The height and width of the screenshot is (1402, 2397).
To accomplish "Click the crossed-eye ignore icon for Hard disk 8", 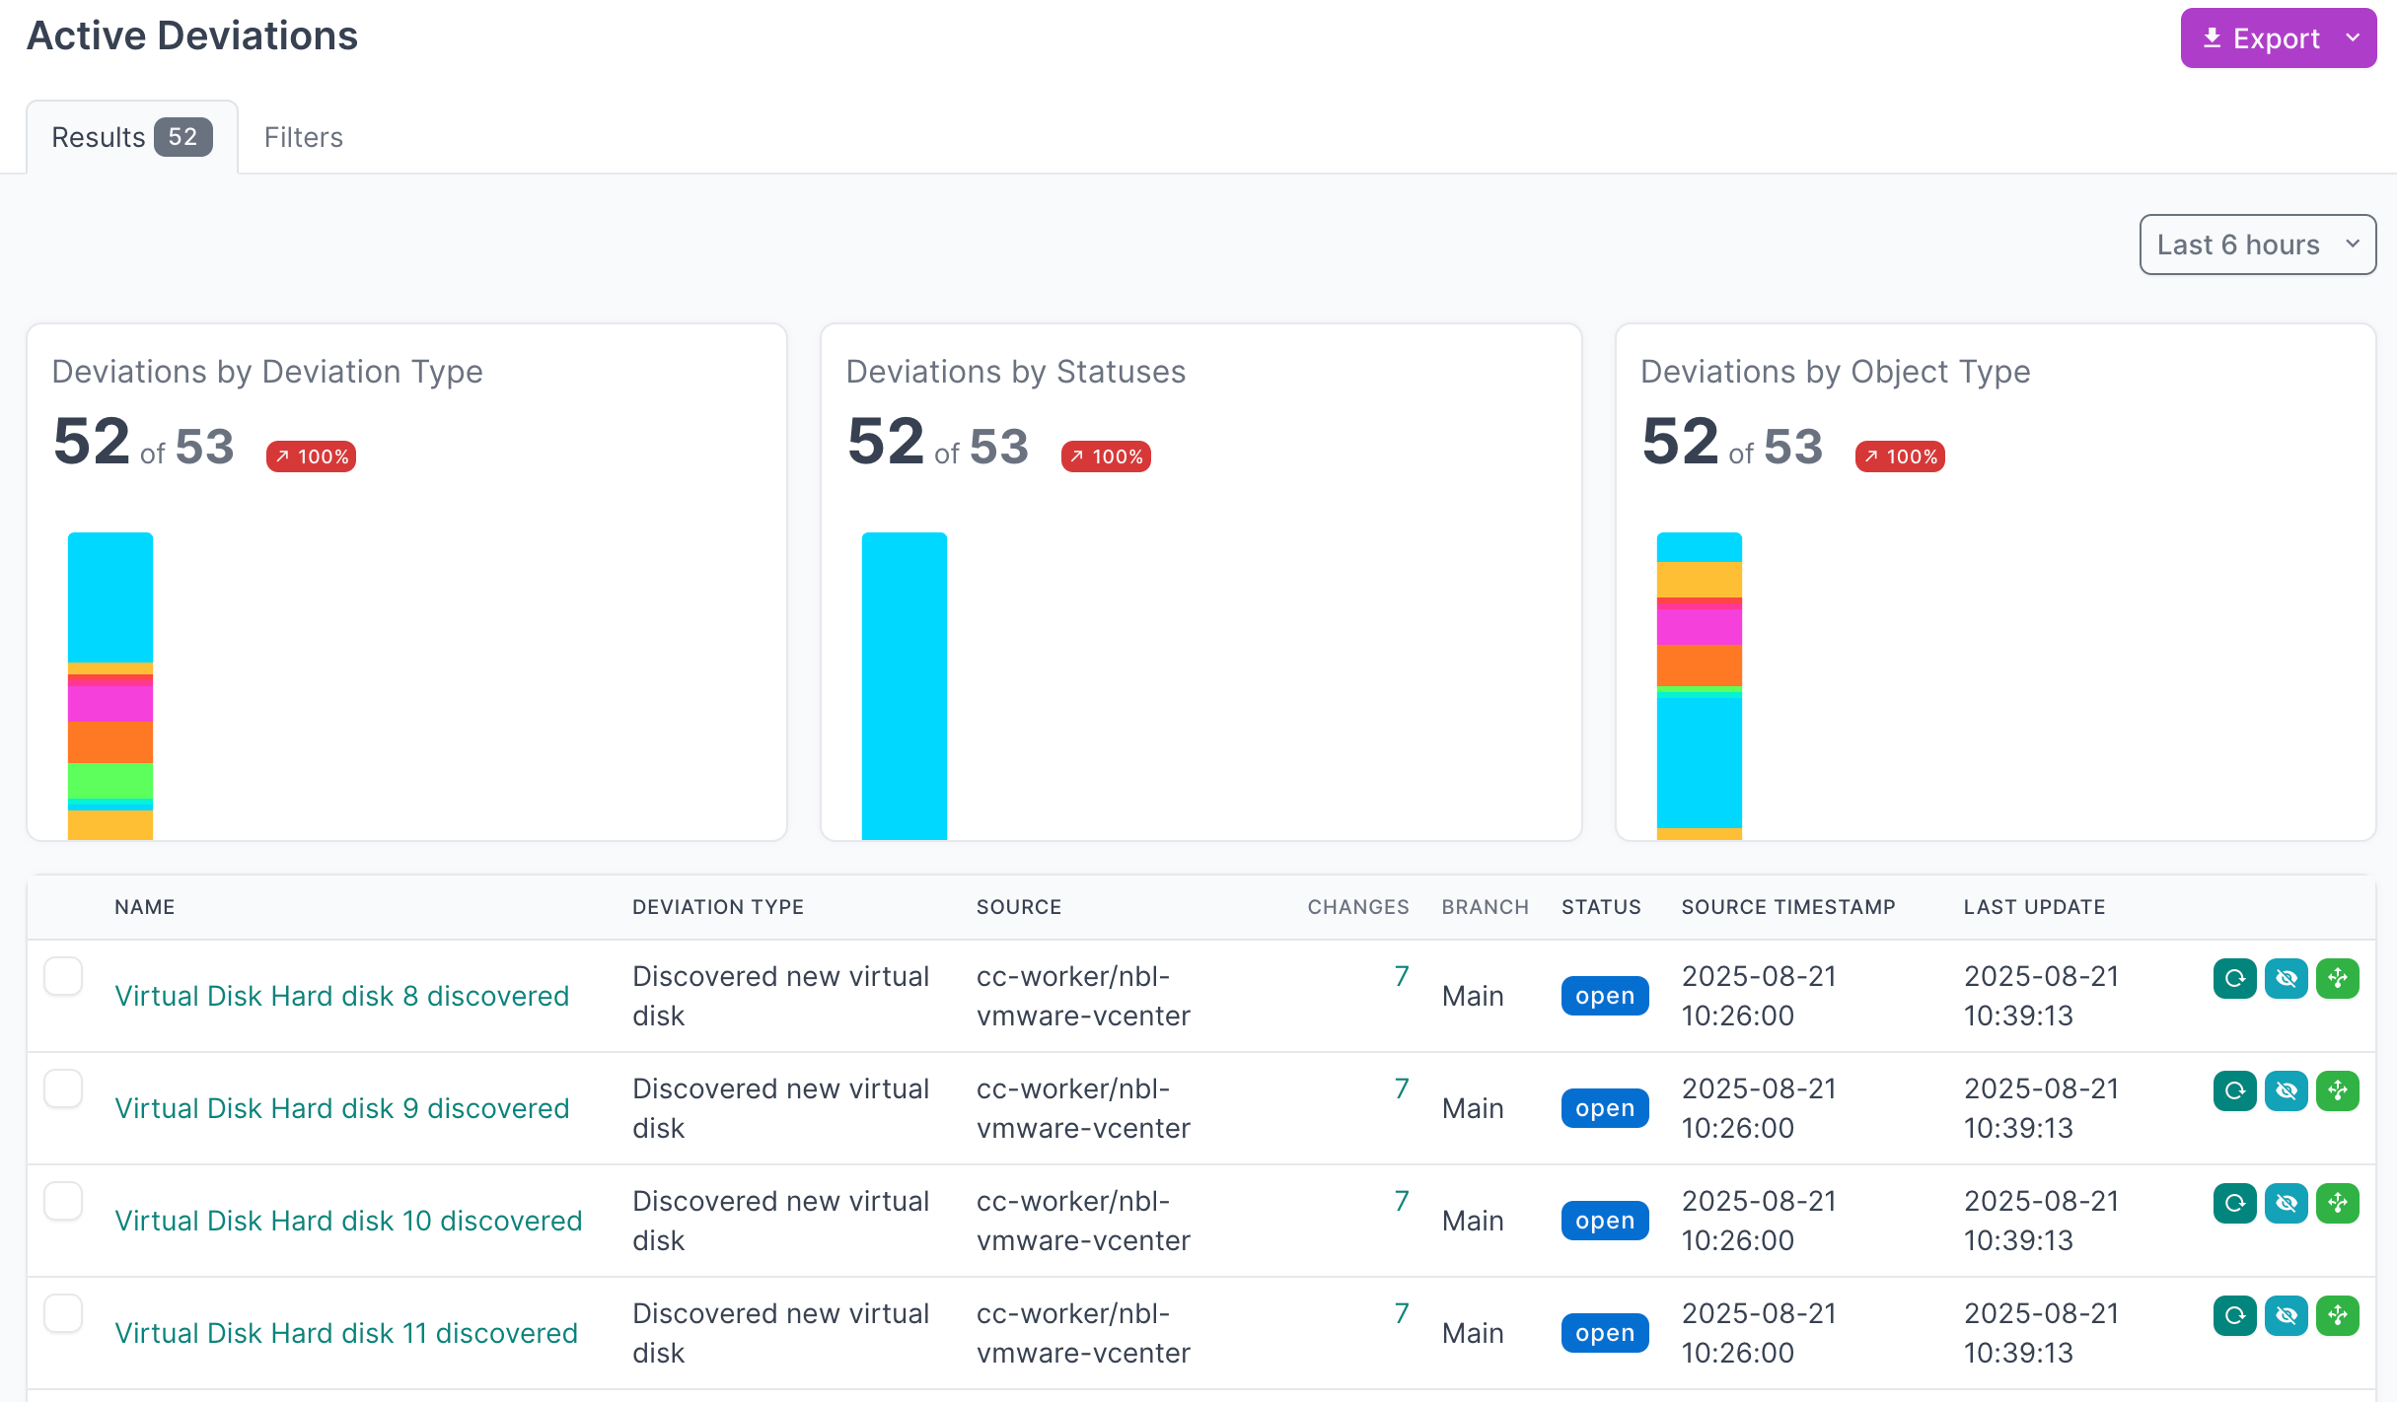I will (x=2286, y=978).
